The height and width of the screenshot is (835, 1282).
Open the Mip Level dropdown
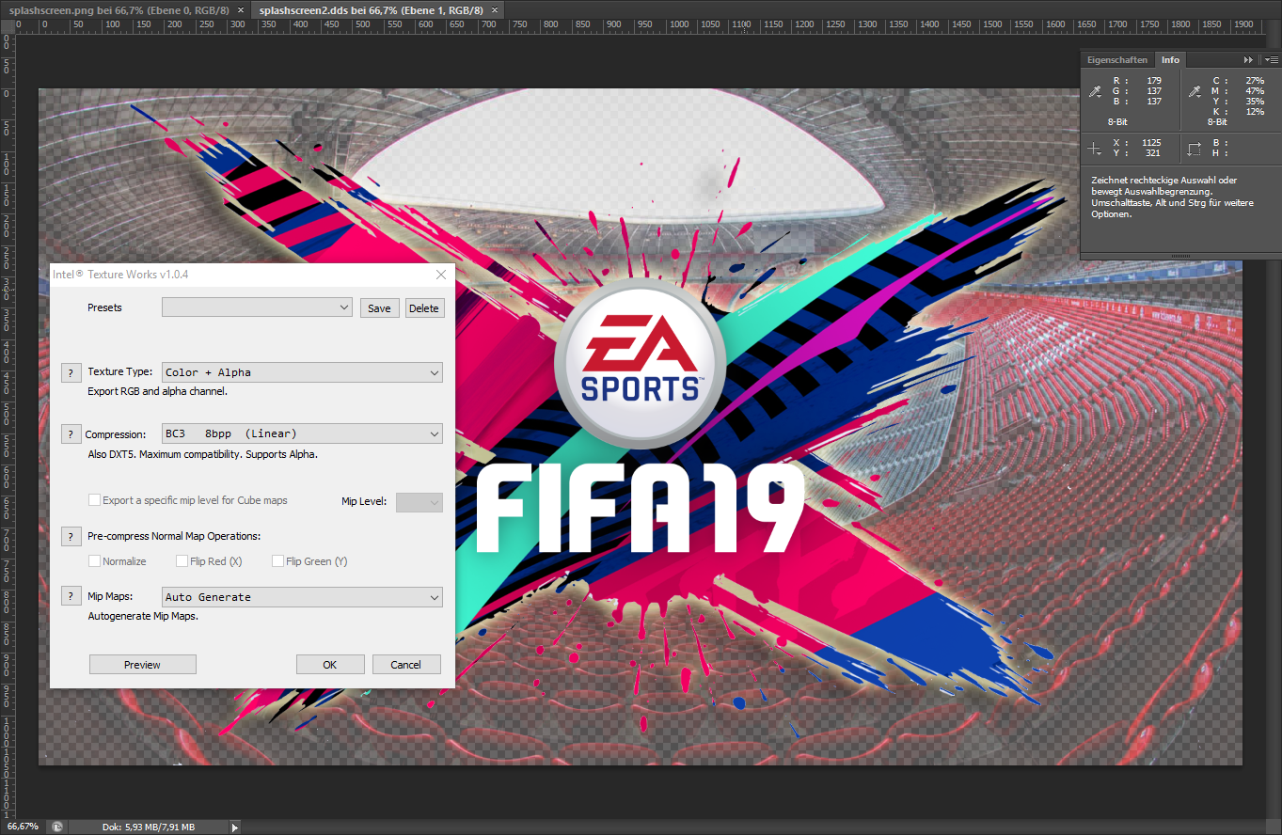click(x=419, y=502)
